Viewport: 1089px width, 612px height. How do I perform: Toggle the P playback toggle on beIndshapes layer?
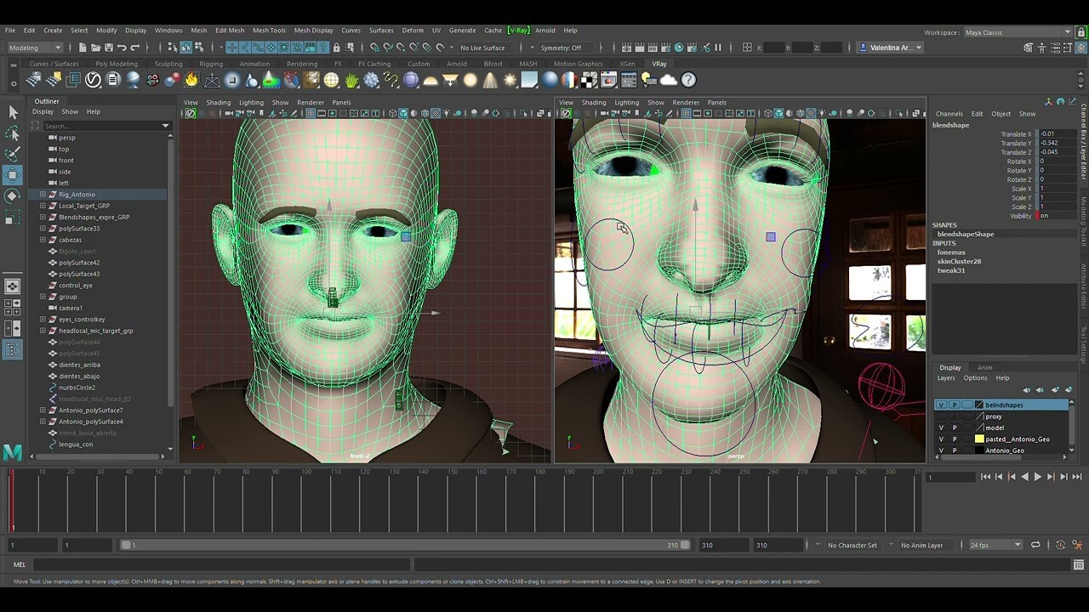(955, 405)
